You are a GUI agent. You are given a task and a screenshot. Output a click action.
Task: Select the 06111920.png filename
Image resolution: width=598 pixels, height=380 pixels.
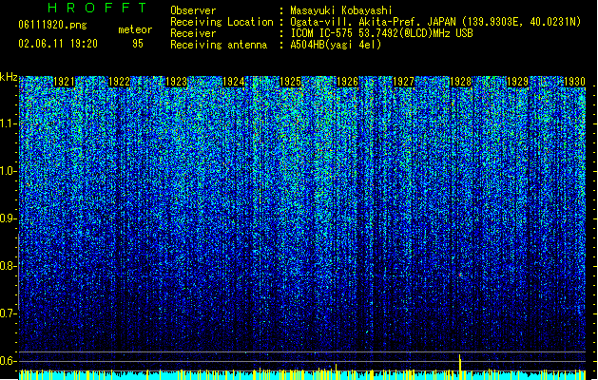(52, 25)
